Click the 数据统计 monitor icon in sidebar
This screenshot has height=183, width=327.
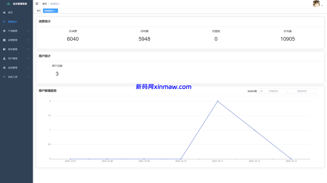pos(4,22)
